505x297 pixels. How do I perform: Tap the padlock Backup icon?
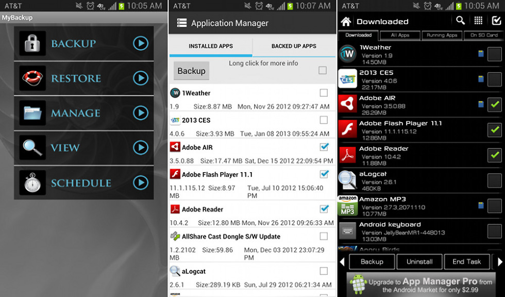32,43
